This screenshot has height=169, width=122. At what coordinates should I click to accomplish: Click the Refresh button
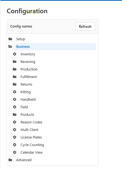click(x=85, y=26)
